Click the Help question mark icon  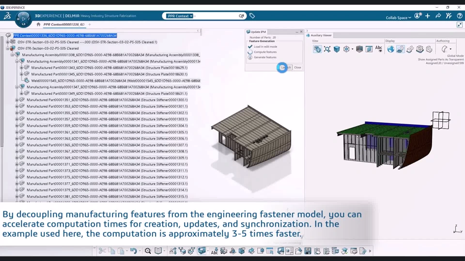pos(459,16)
